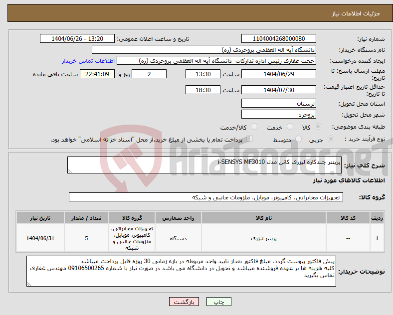Select the متوسط purchase type radio
393x315 pixels.
[299, 139]
